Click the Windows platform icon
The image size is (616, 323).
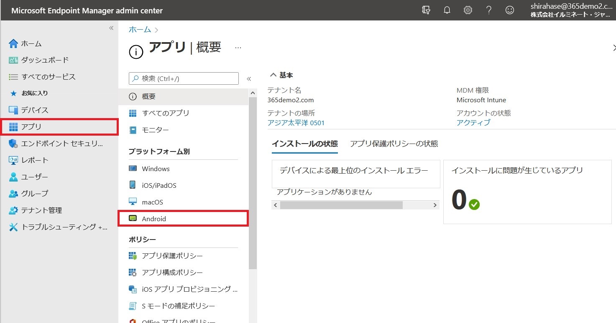pyautogui.click(x=133, y=169)
